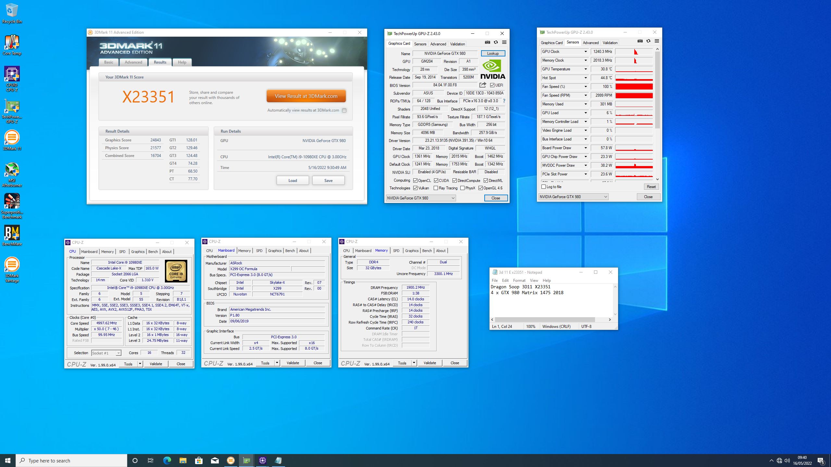The width and height of the screenshot is (831, 467).
Task: Click the Task View taskbar icon
Action: tap(151, 460)
